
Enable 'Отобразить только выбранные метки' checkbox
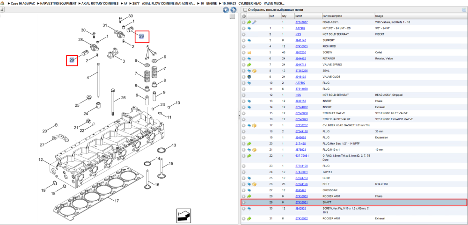(245, 10)
